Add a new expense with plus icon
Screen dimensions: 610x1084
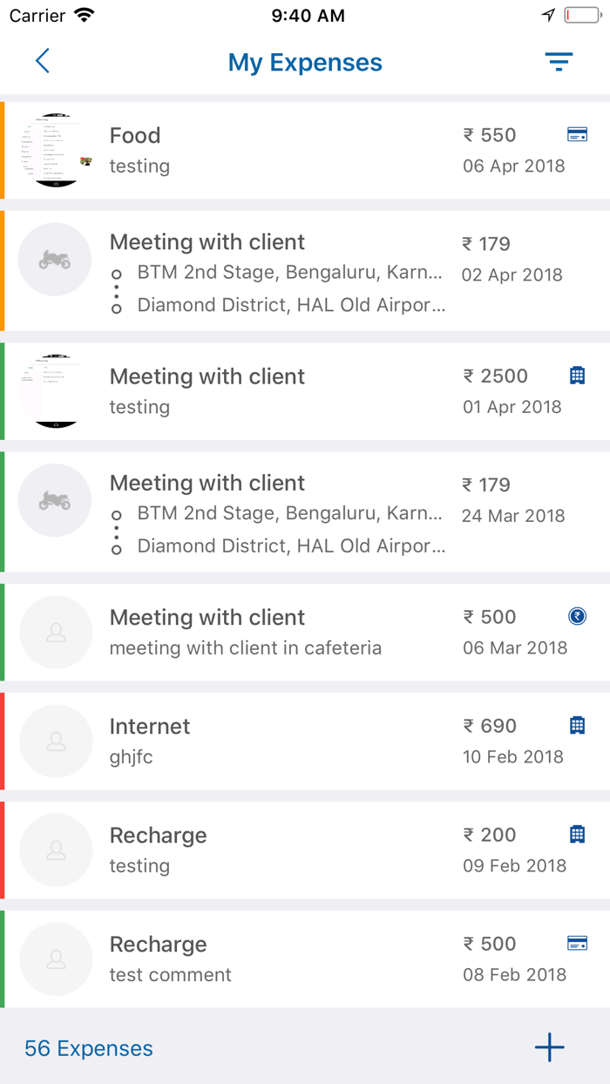[549, 1047]
